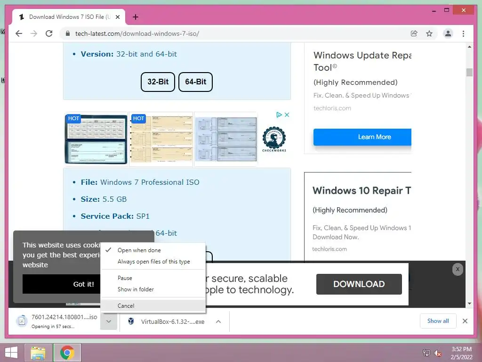Click the scrollbar down arrow

click(469, 304)
